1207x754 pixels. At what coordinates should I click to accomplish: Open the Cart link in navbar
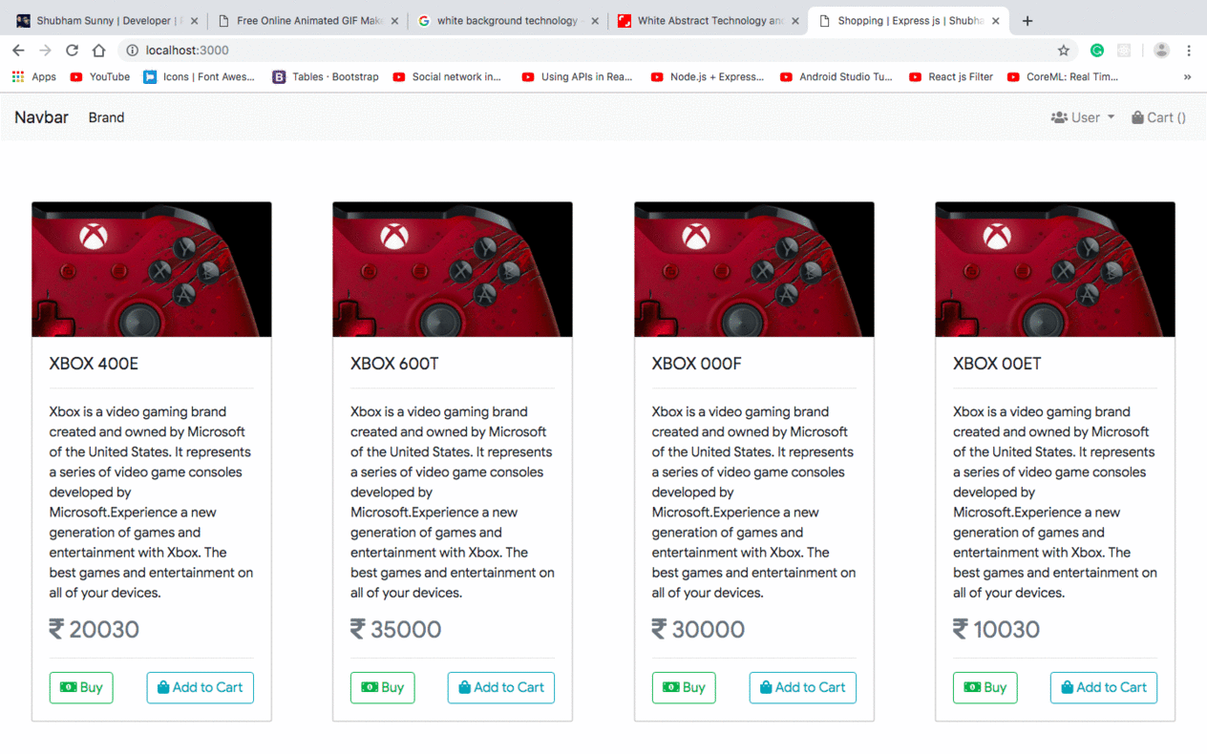coord(1158,117)
